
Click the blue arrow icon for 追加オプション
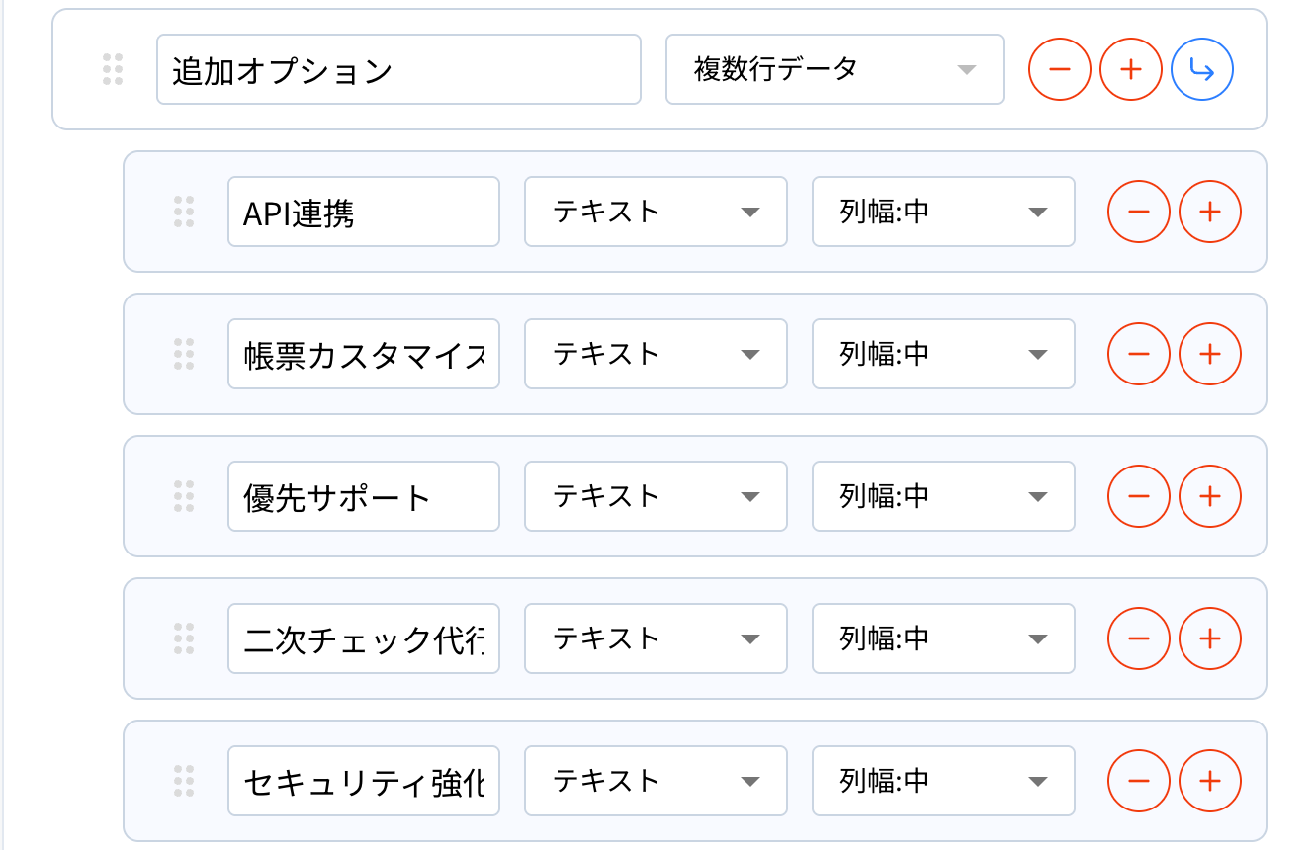pos(1201,69)
